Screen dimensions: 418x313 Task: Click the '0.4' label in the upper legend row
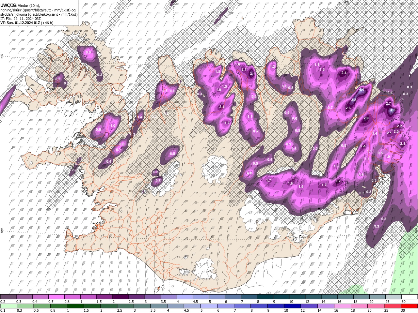(x=35, y=302)
